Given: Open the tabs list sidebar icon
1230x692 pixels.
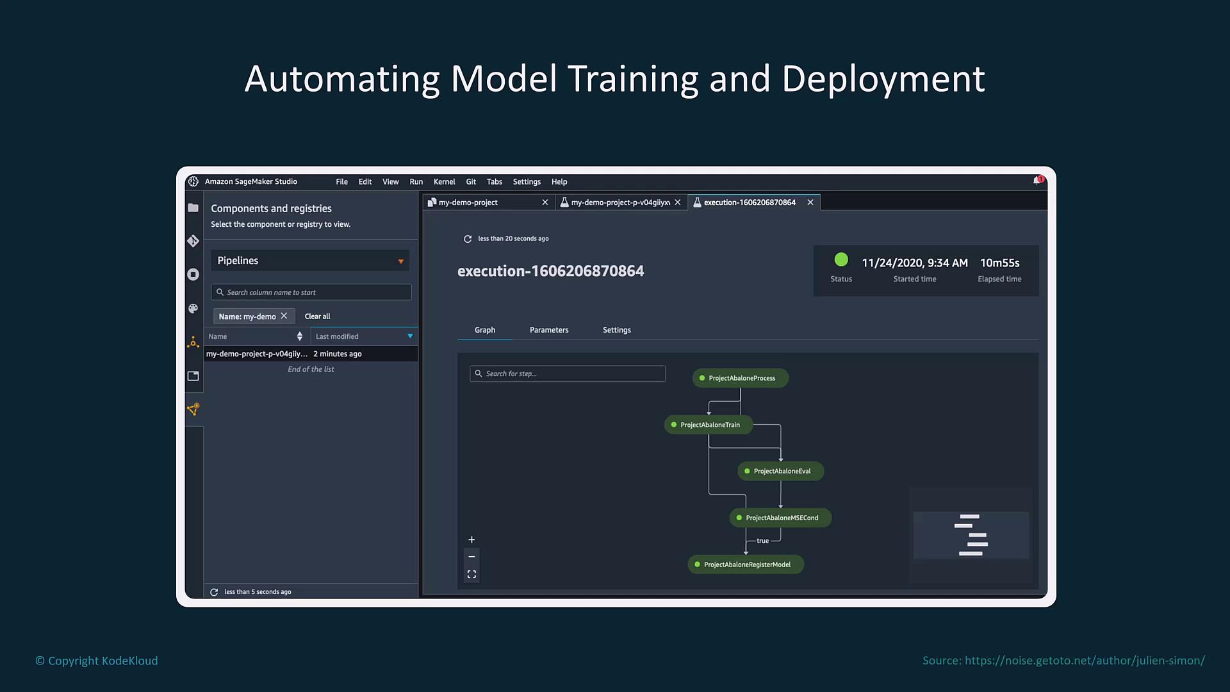Looking at the screenshot, I should pyautogui.click(x=193, y=376).
